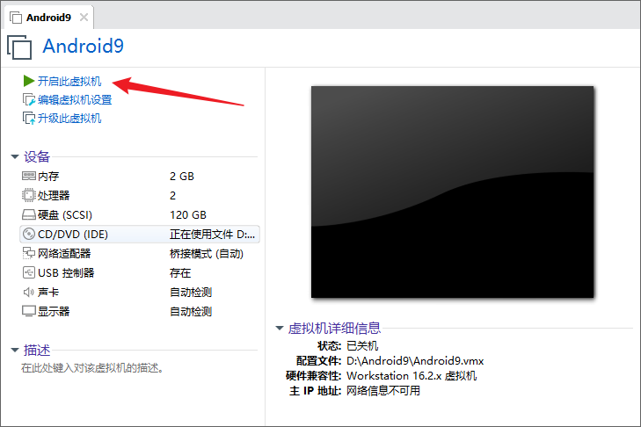
Task: Close the Android9 tab
Action: (x=84, y=18)
